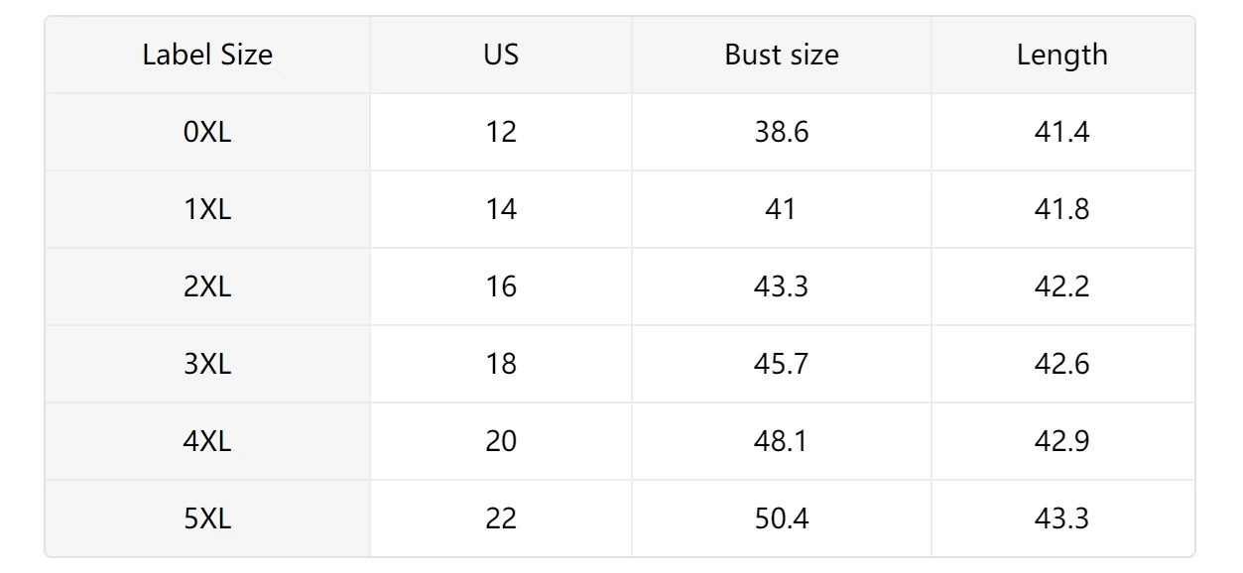The image size is (1243, 573).
Task: Click the US size 12 cell
Action: (501, 132)
